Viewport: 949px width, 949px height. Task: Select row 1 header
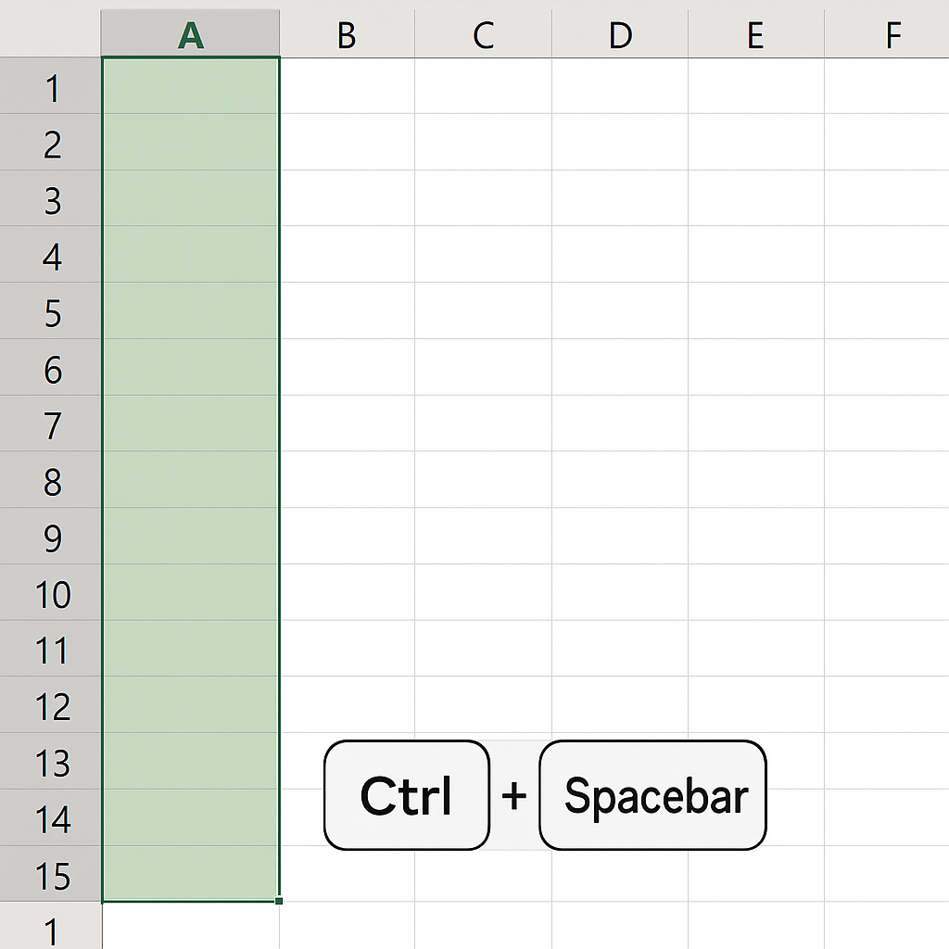coord(51,86)
